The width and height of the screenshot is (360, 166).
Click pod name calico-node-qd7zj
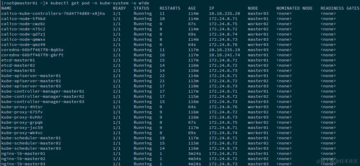coord(23,34)
